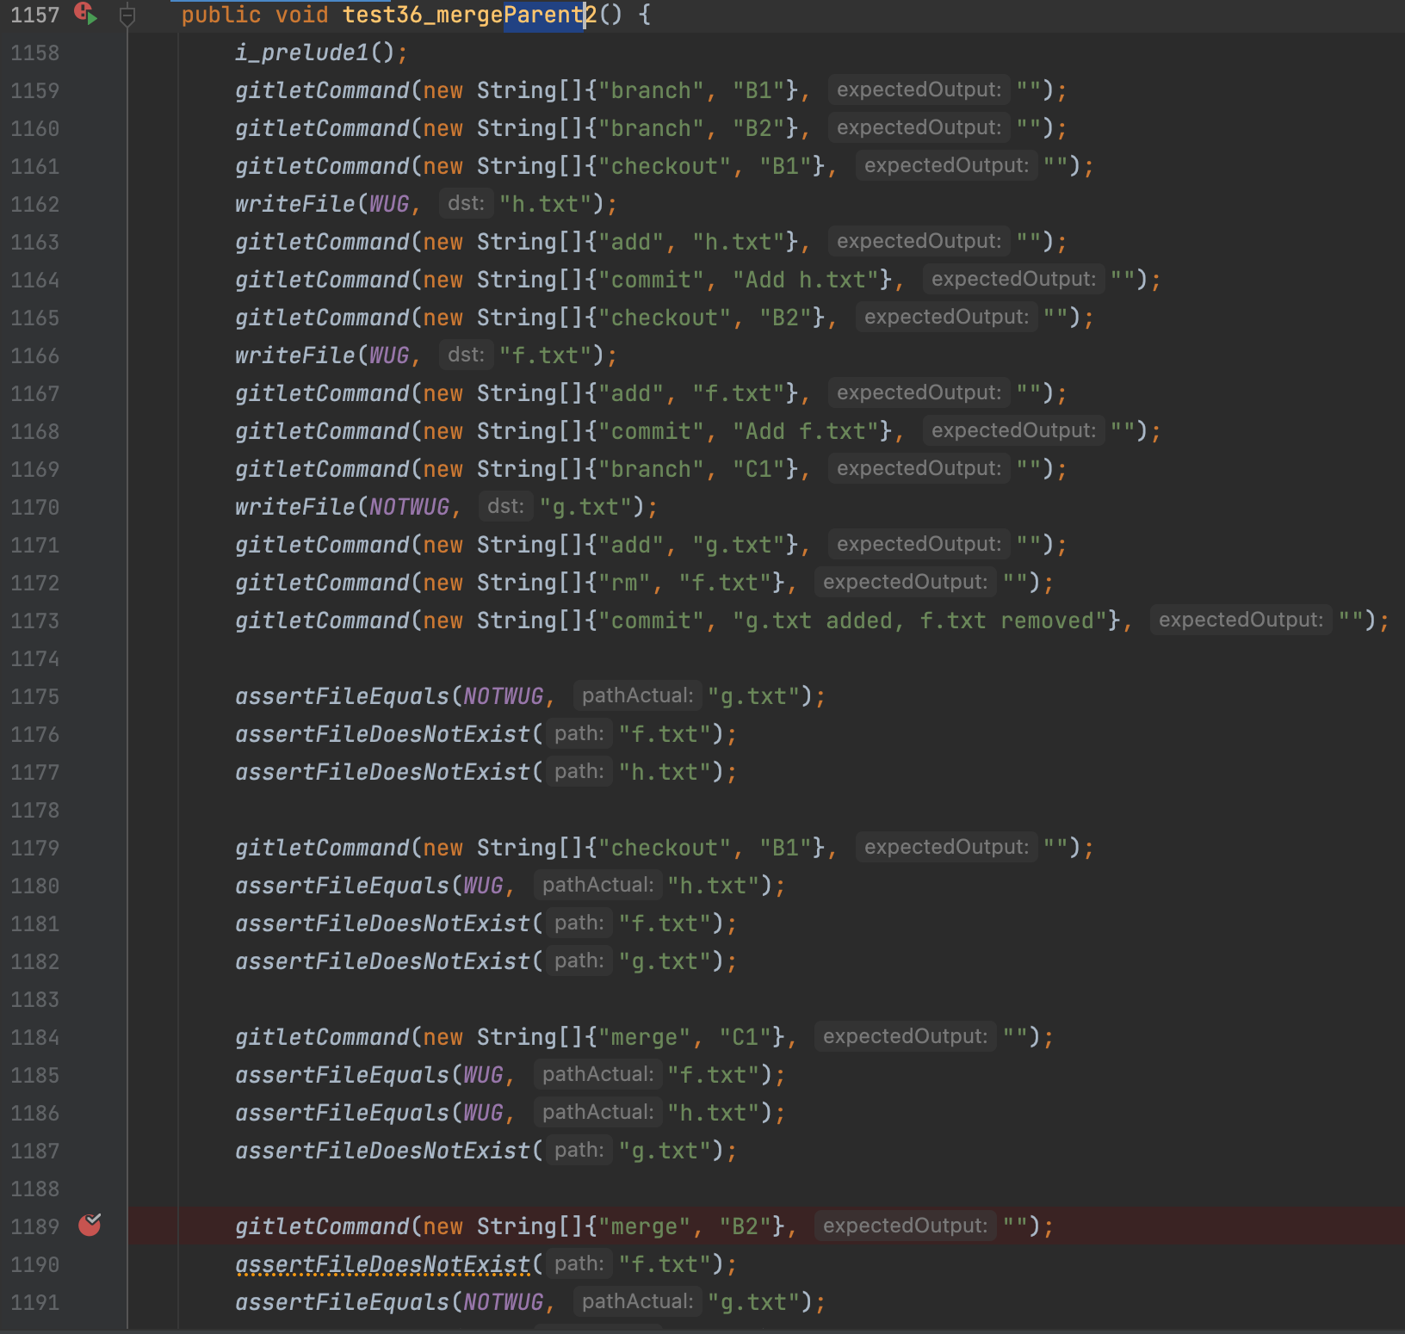Click the expectedOutput hint on line 1173
Viewport: 1405px width, 1334px height.
[1240, 621]
